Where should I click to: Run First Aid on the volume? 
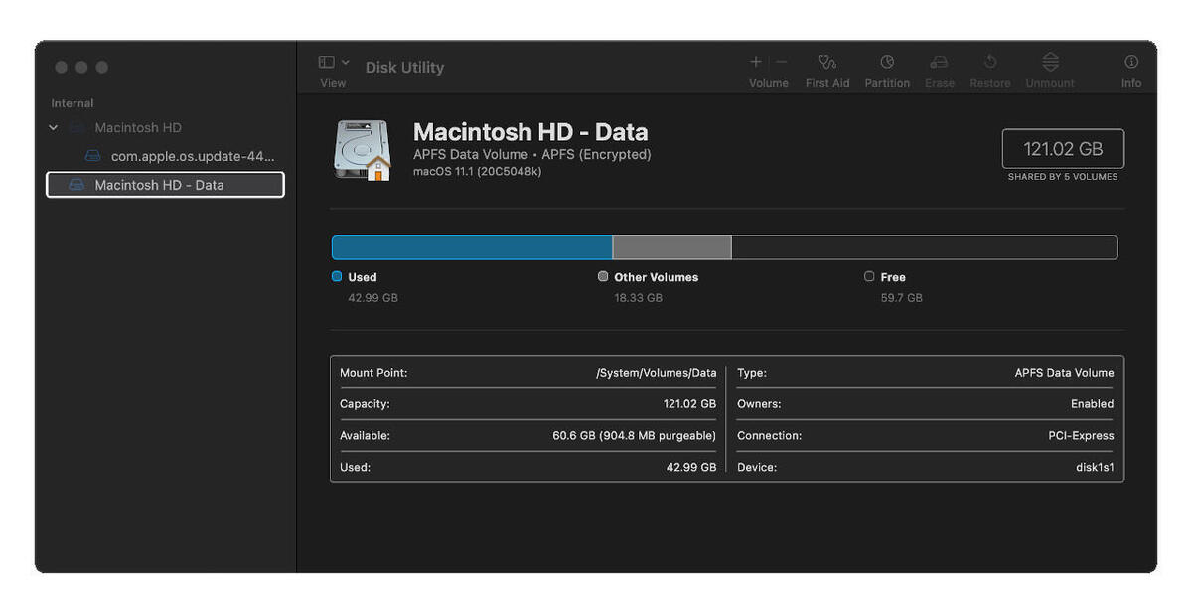click(x=827, y=62)
